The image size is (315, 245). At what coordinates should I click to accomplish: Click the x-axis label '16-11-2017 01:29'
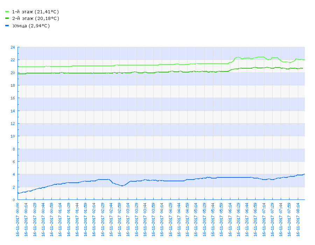(69, 219)
